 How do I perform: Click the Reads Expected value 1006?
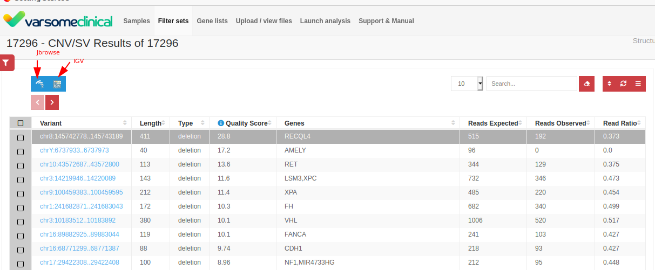coord(475,220)
